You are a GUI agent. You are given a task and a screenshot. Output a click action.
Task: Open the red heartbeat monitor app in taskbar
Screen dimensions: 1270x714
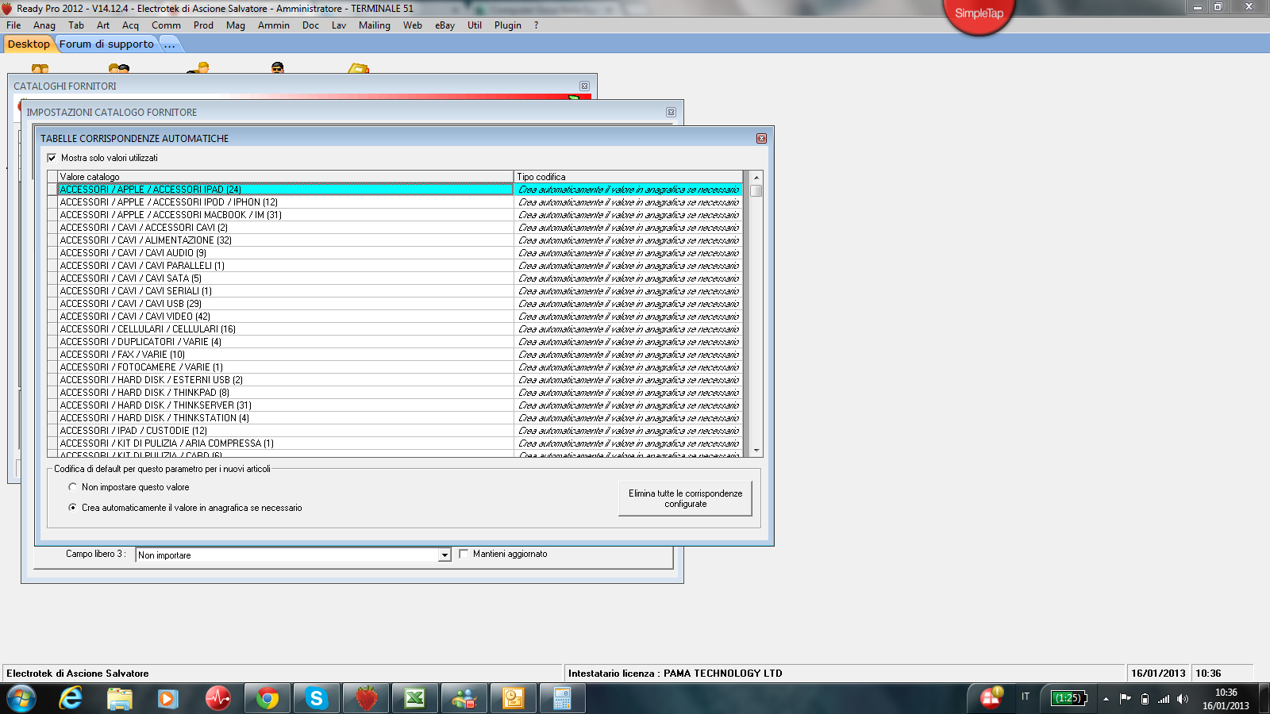(x=217, y=699)
